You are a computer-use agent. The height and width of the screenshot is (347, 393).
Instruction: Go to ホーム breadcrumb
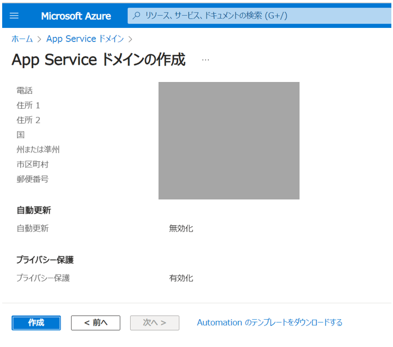(x=22, y=39)
